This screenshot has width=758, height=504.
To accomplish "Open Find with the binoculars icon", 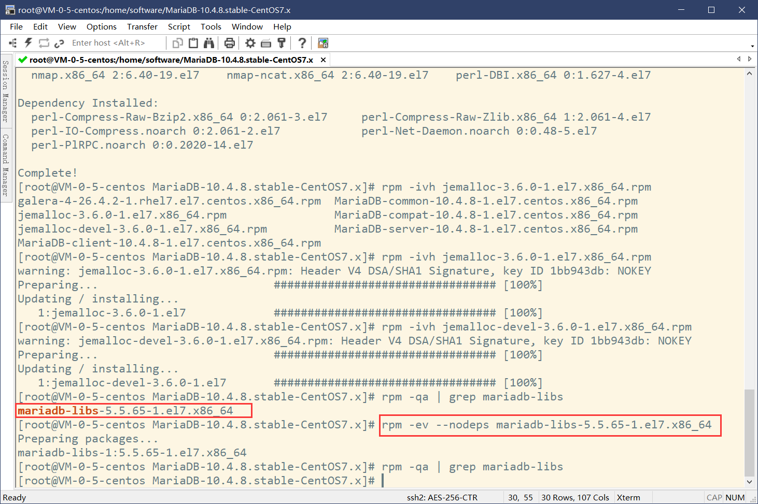I will (209, 43).
